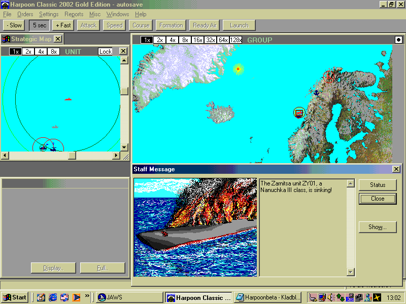Viewport: 406px width, 304px height.
Task: Click the unit map vertical scrollbar thumb
Action: 124,91
